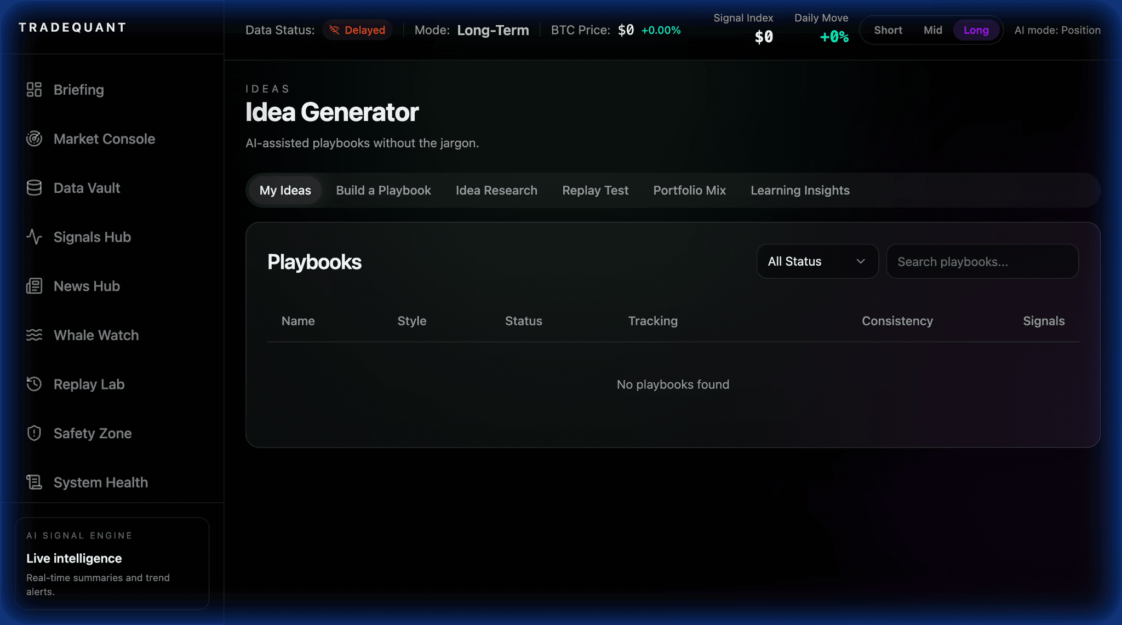This screenshot has height=625, width=1122.
Task: Switch timeframe to Mid
Action: click(933, 30)
